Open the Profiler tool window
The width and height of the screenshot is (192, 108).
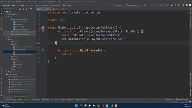click(70, 99)
